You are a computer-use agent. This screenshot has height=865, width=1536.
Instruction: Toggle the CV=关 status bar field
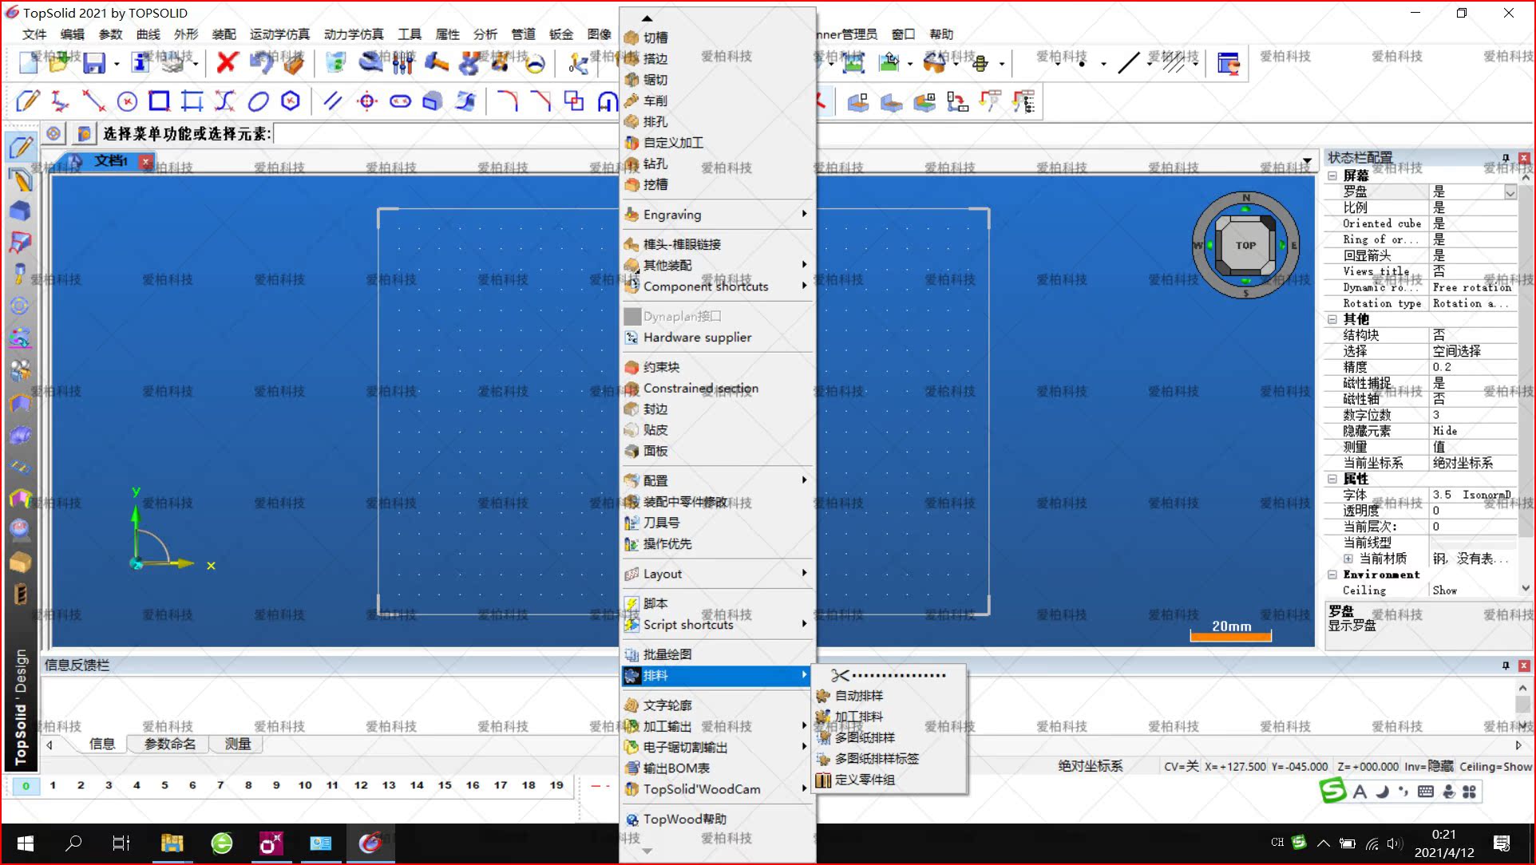click(1181, 766)
